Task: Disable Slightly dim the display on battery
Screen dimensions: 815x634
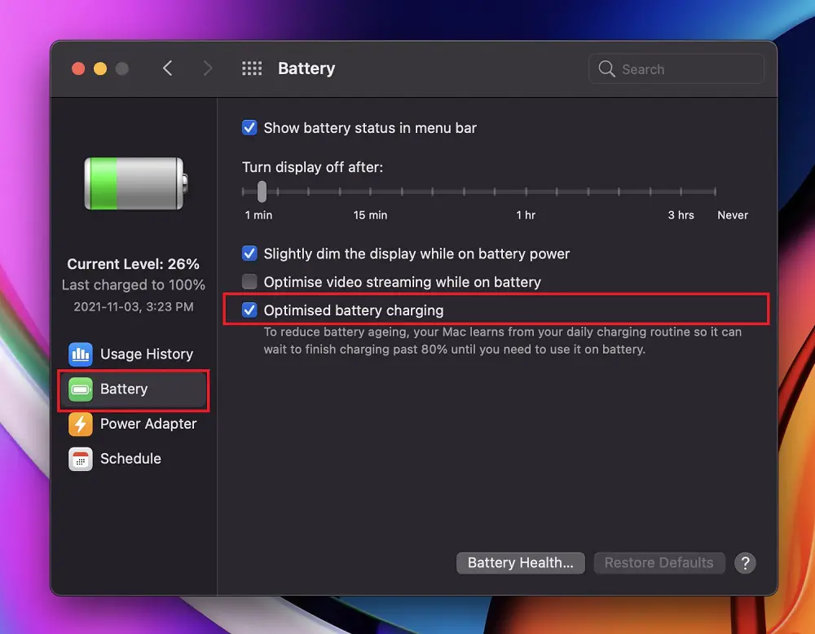Action: pyautogui.click(x=250, y=253)
